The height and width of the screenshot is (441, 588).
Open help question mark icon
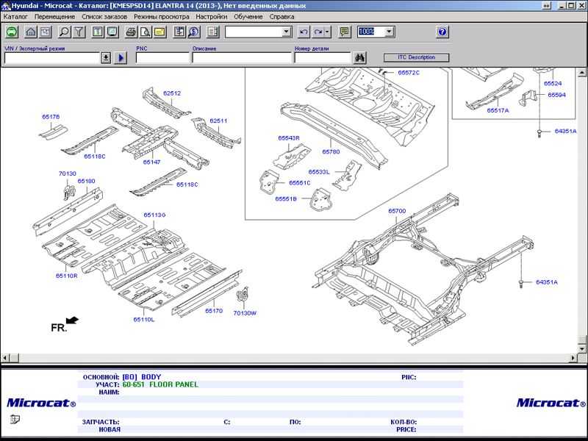coord(442,32)
